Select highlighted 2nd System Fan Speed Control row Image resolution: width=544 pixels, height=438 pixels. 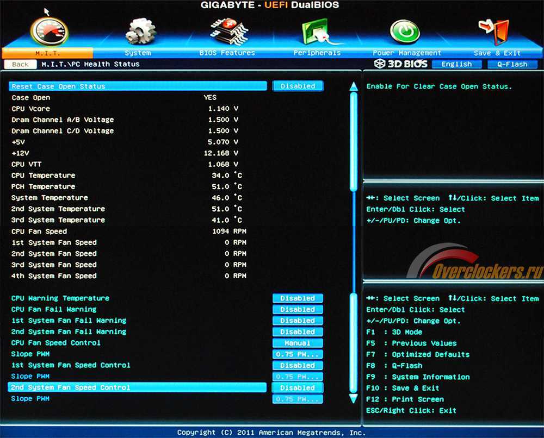pyautogui.click(x=138, y=387)
